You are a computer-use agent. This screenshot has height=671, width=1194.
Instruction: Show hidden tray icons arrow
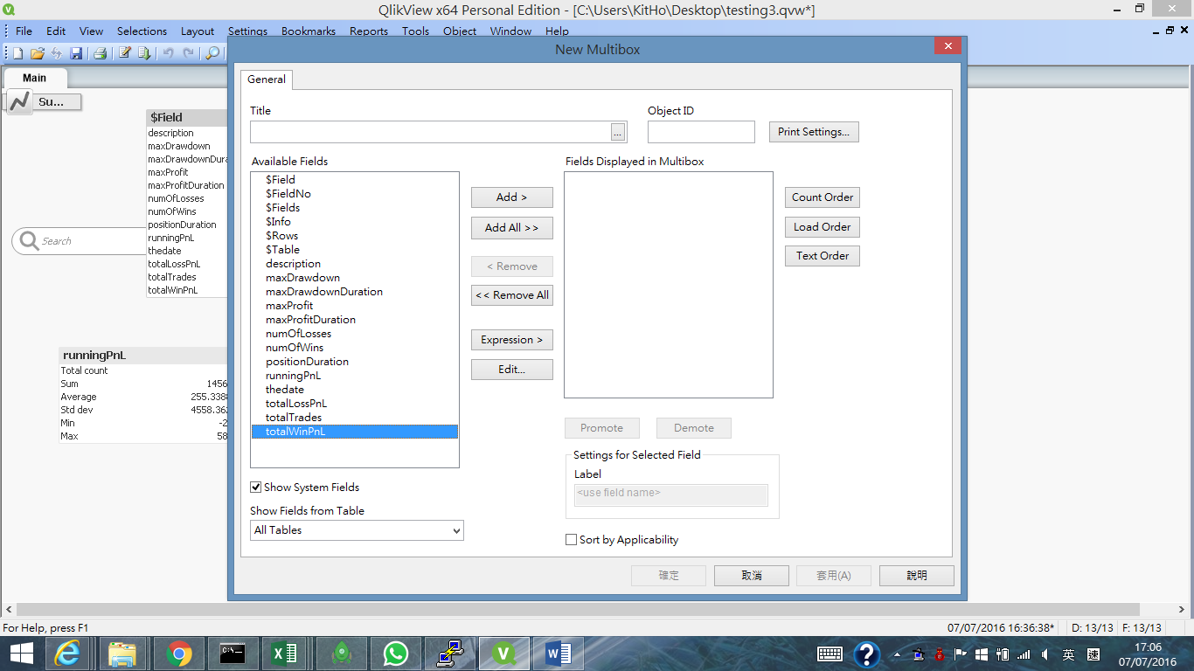897,654
